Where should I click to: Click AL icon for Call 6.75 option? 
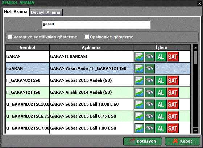[161, 116]
